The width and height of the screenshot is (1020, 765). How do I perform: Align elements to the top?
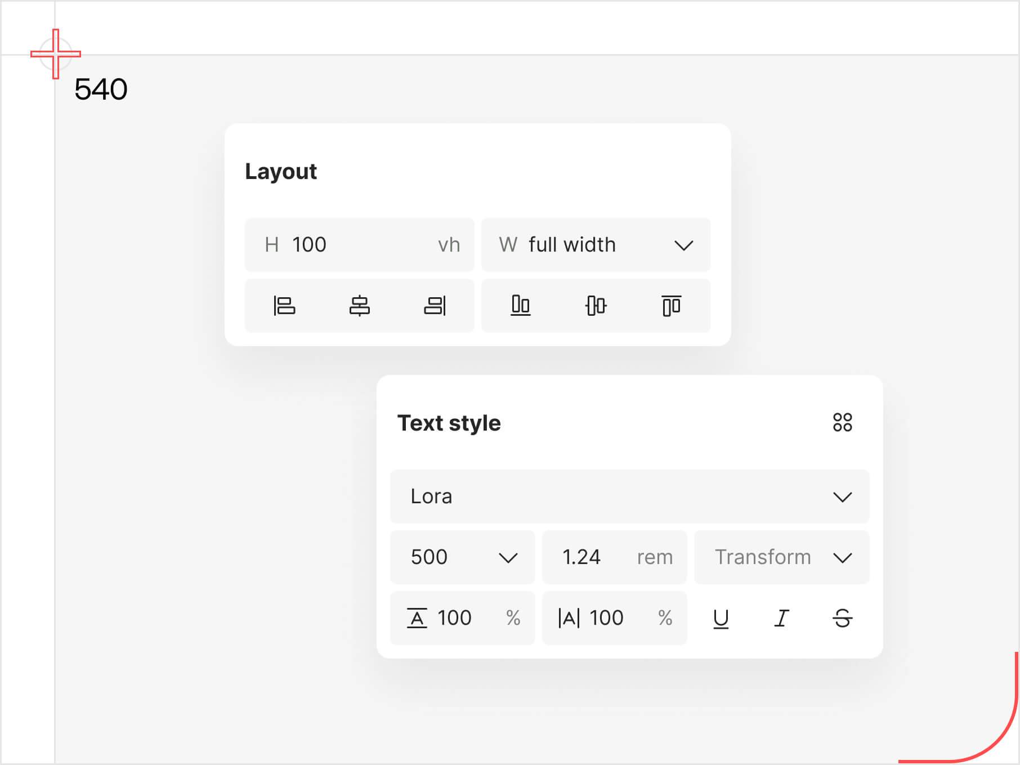point(671,306)
